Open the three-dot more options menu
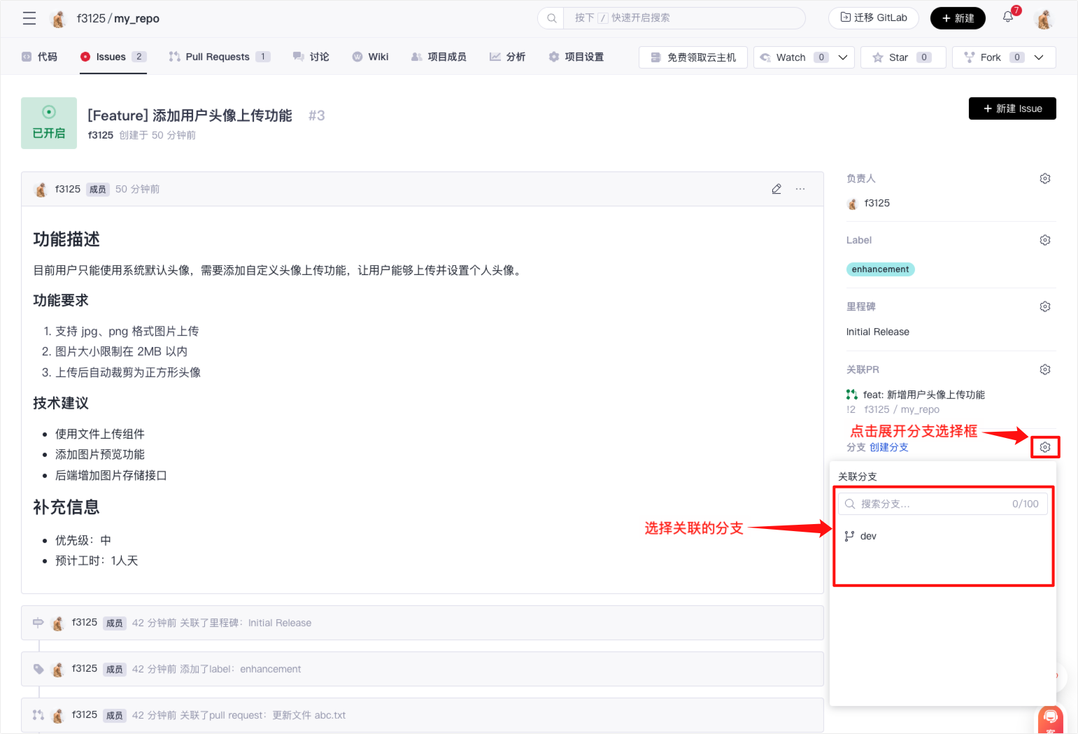Image resolution: width=1078 pixels, height=734 pixels. tap(800, 189)
